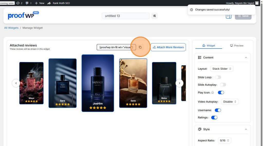Viewport: 263px width, 146px height.
Task: Open Video Autoplay dropdown
Action: 230,102
